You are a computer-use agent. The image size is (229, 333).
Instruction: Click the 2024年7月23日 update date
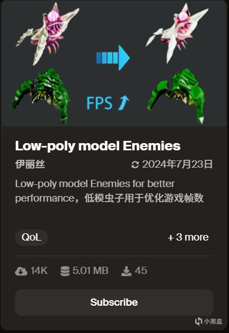pos(177,164)
